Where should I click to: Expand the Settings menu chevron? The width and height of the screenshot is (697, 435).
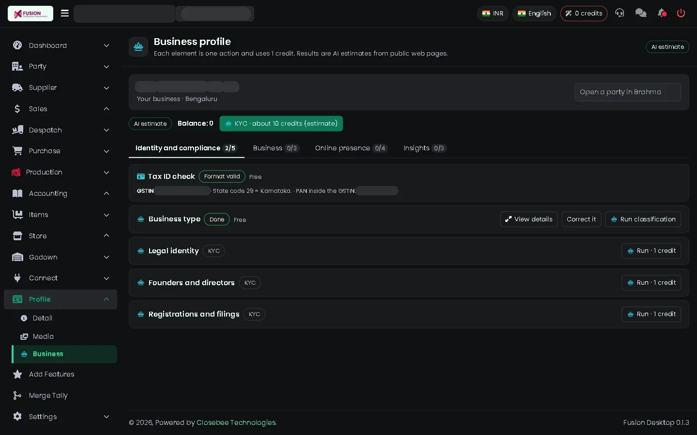(106, 417)
